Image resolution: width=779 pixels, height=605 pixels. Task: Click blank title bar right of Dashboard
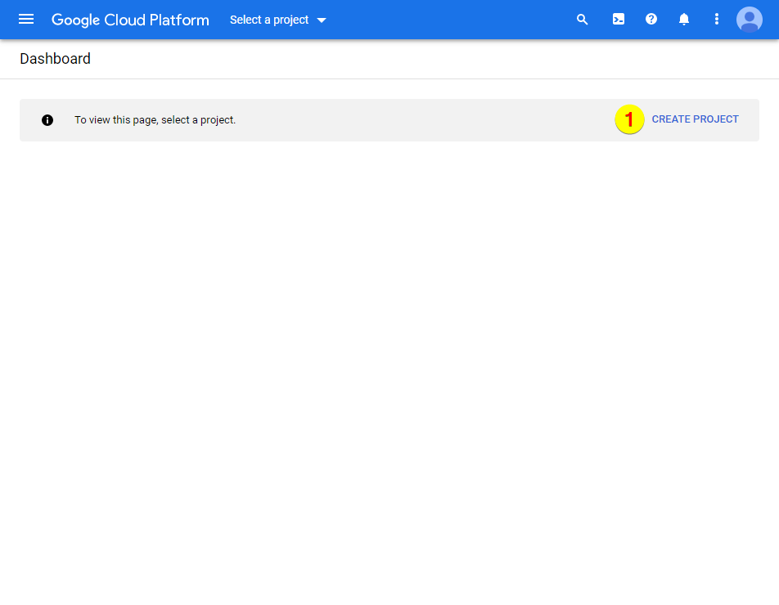pyautogui.click(x=409, y=59)
